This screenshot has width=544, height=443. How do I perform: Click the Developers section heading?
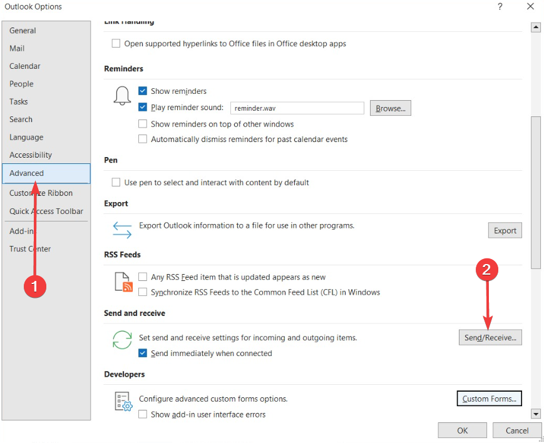pyautogui.click(x=124, y=374)
